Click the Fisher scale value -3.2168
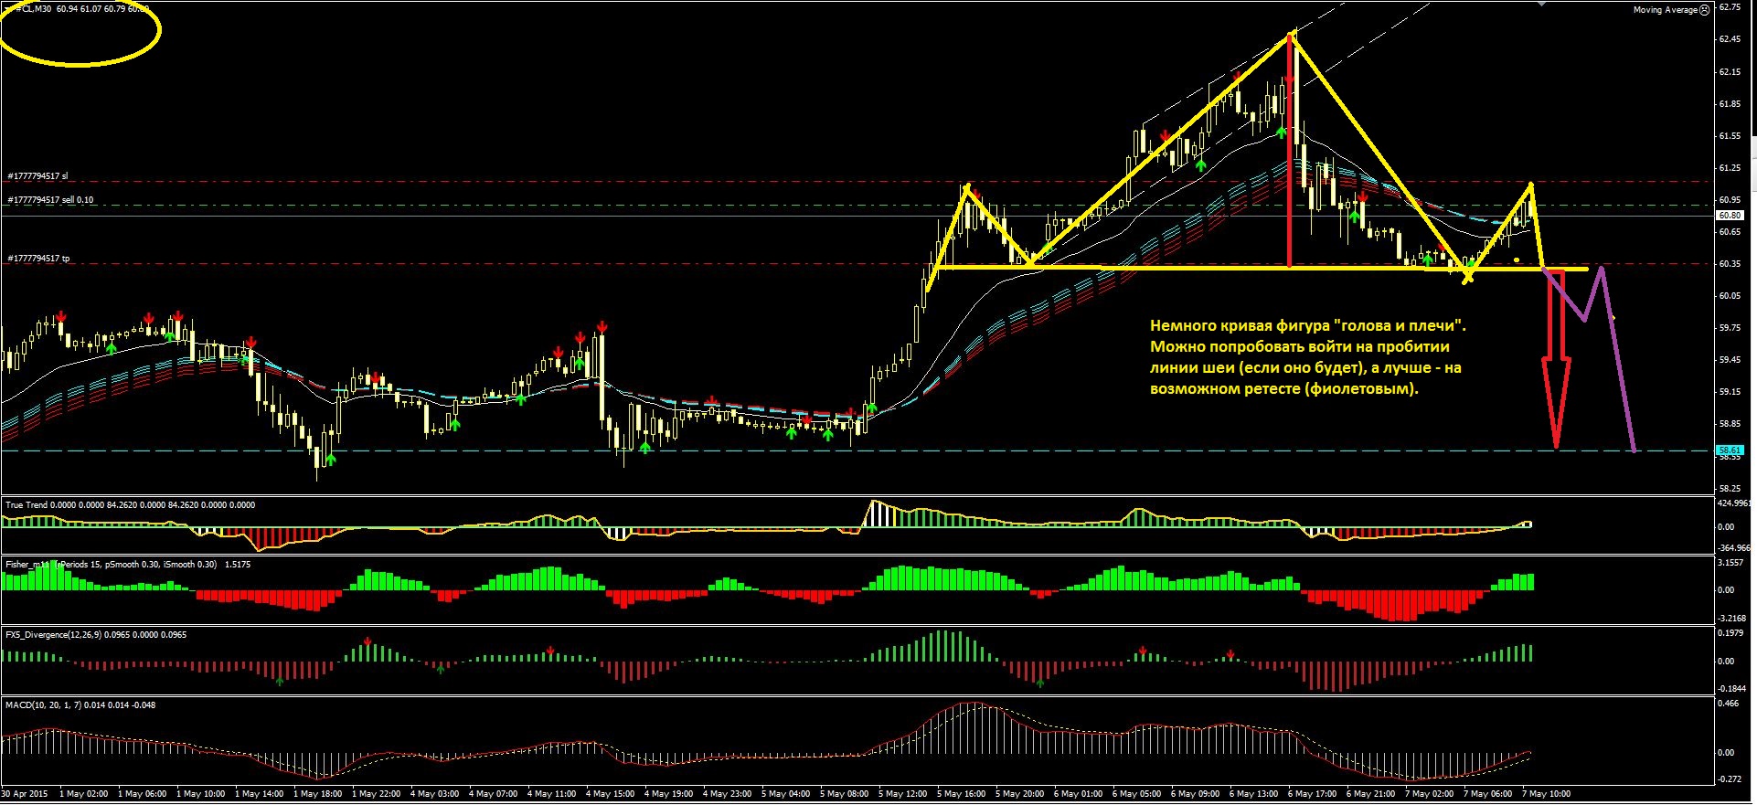The height and width of the screenshot is (805, 1757). pyautogui.click(x=1731, y=619)
